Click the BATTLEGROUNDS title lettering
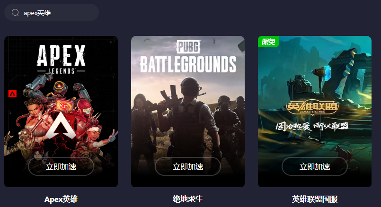This screenshot has width=381, height=207. pos(188,64)
